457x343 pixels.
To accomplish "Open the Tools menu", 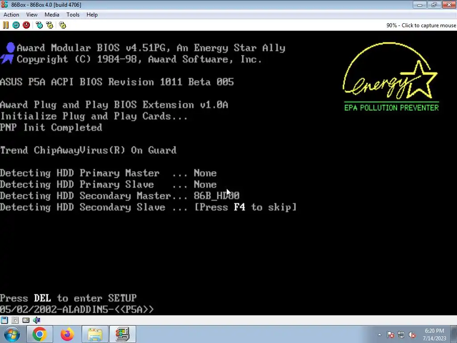I will pos(73,15).
